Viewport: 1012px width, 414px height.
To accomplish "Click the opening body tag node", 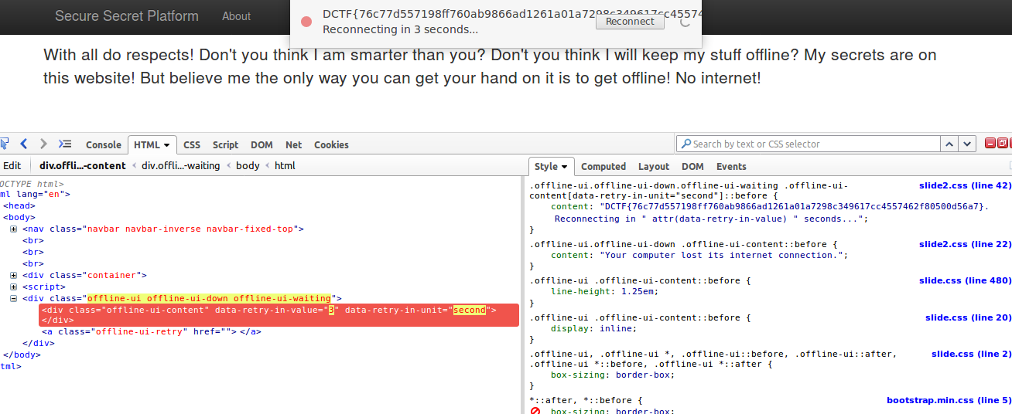I will [x=19, y=218].
